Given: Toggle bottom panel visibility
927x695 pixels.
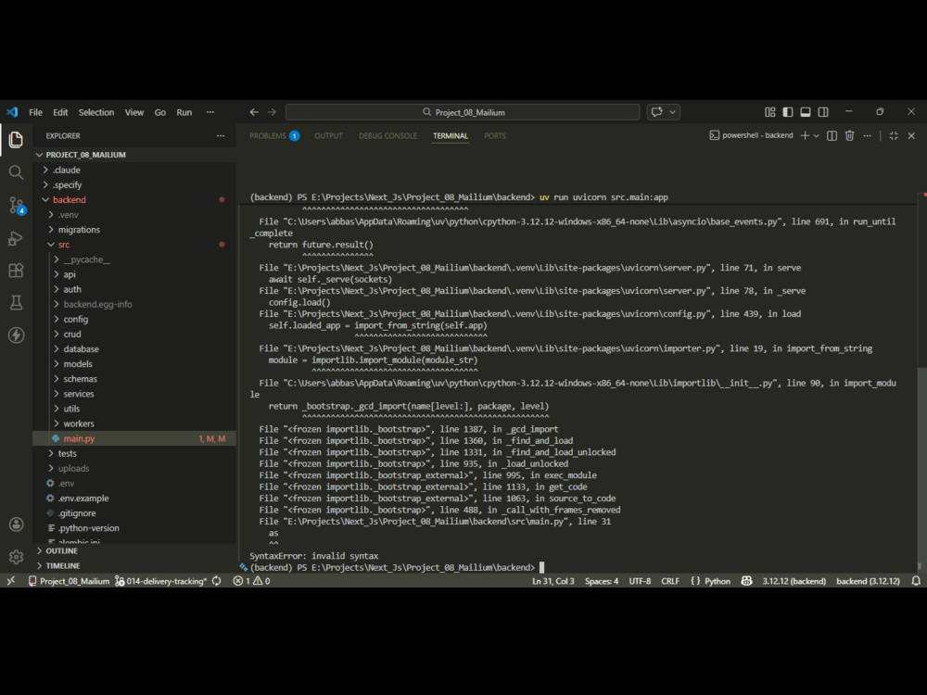Looking at the screenshot, I should (806, 112).
